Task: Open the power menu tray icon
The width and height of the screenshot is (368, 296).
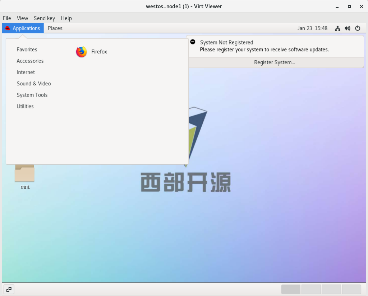Action: (x=358, y=28)
